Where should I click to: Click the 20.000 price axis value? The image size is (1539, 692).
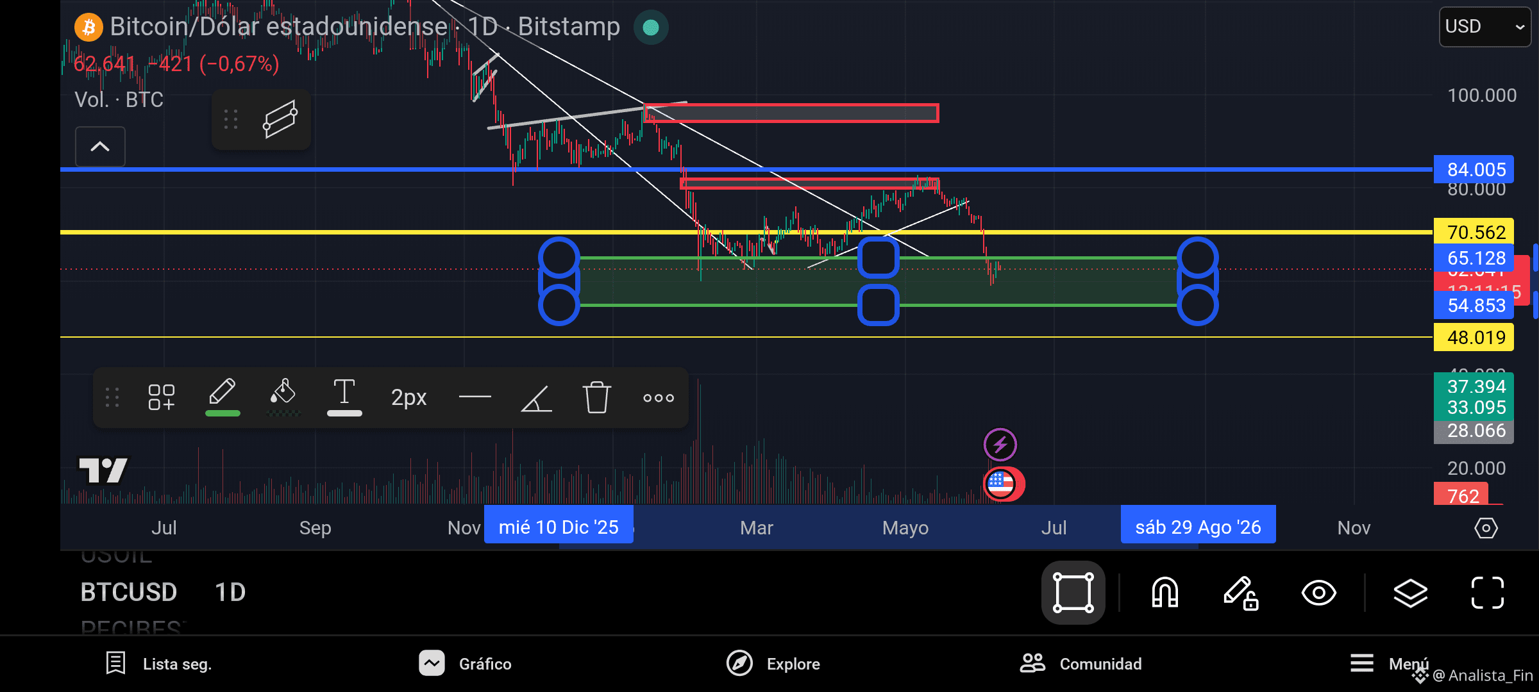[1476, 468]
